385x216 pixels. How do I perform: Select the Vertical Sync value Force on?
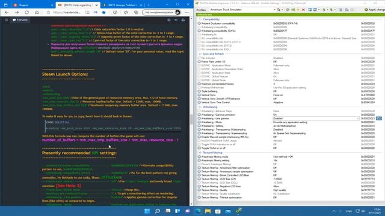pyautogui.click(x=278, y=95)
